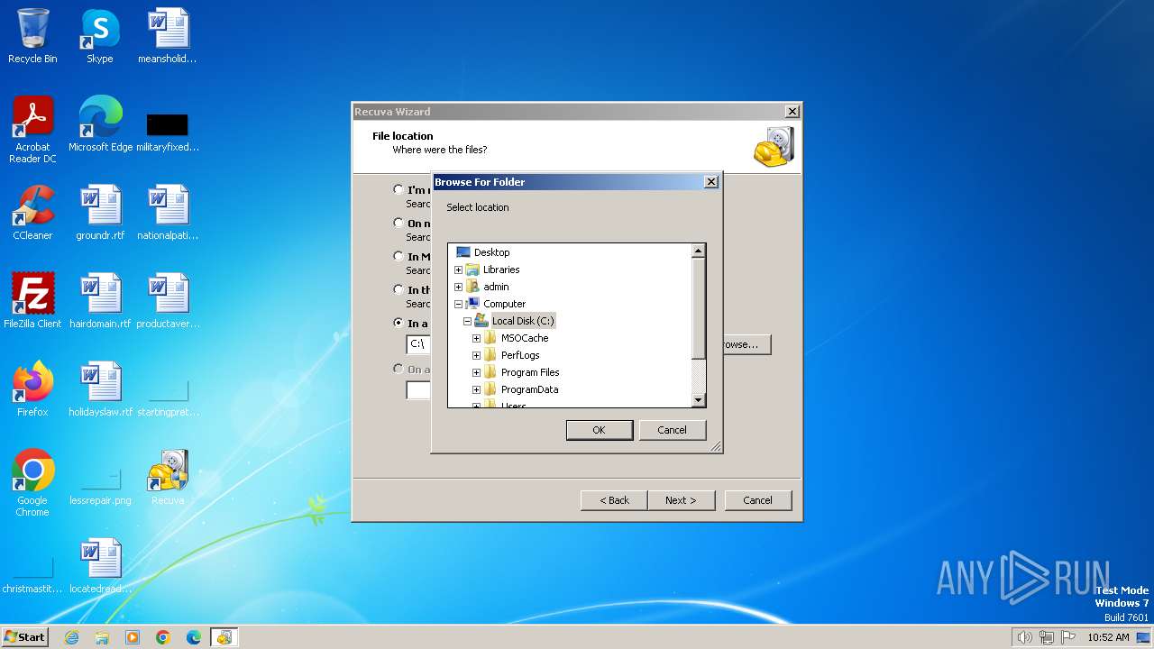Select the "In My Documents" radio option
1154x649 pixels.
(398, 256)
